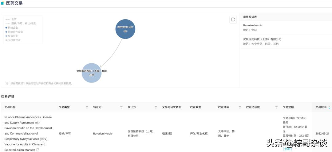
Task: Open filter for 交易类型 column
Action: pyautogui.click(x=87, y=107)
